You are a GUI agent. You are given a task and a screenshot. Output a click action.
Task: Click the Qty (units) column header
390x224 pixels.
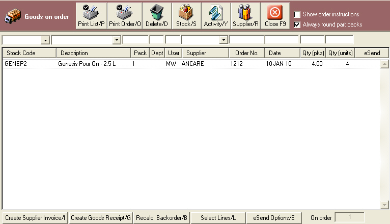point(341,53)
